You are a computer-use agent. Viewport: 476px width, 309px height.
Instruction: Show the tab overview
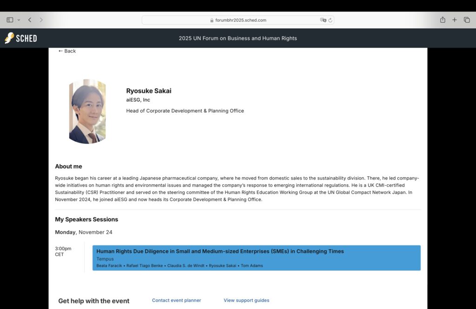467,20
